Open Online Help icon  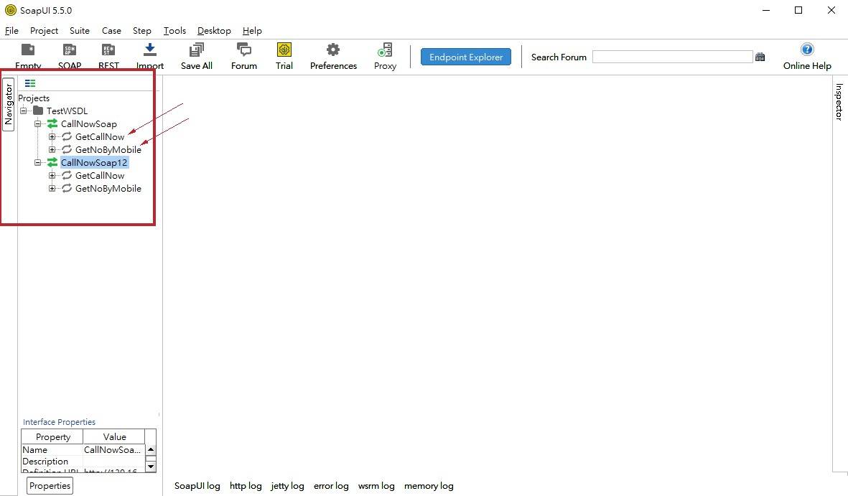[807, 50]
